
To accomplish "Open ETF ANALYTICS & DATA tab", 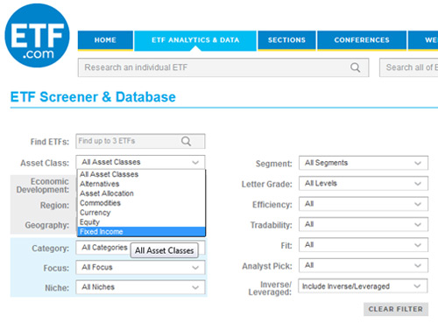I will [x=195, y=40].
